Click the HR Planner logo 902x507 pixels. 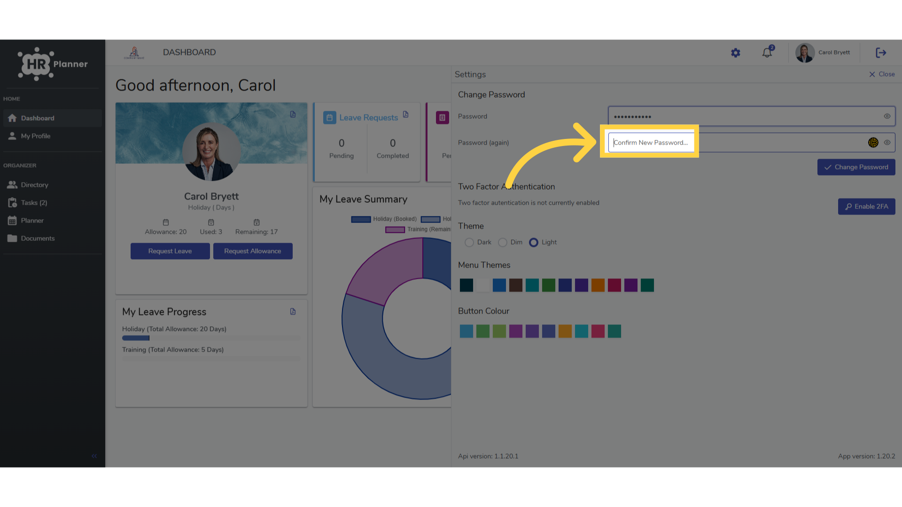click(x=53, y=64)
